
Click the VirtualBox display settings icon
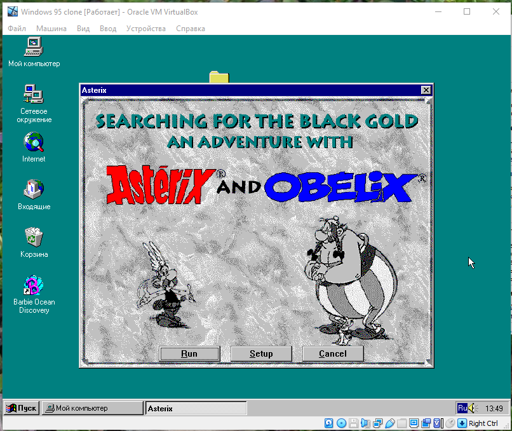tap(414, 423)
